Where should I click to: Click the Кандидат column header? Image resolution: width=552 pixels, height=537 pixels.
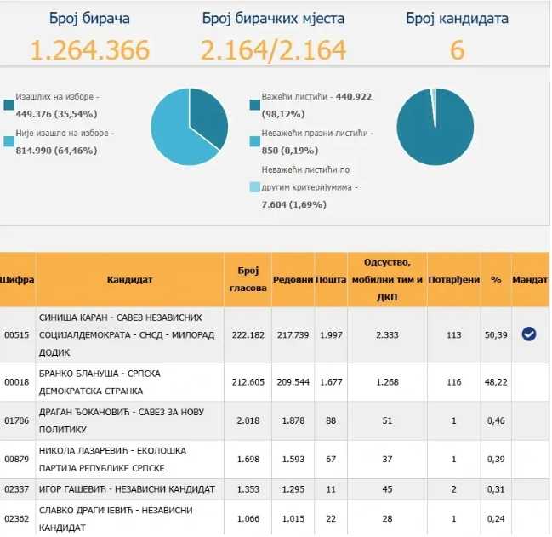click(129, 279)
